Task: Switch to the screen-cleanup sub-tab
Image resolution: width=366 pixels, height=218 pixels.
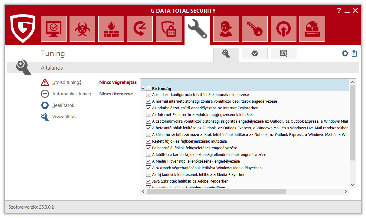Action: pyautogui.click(x=283, y=54)
